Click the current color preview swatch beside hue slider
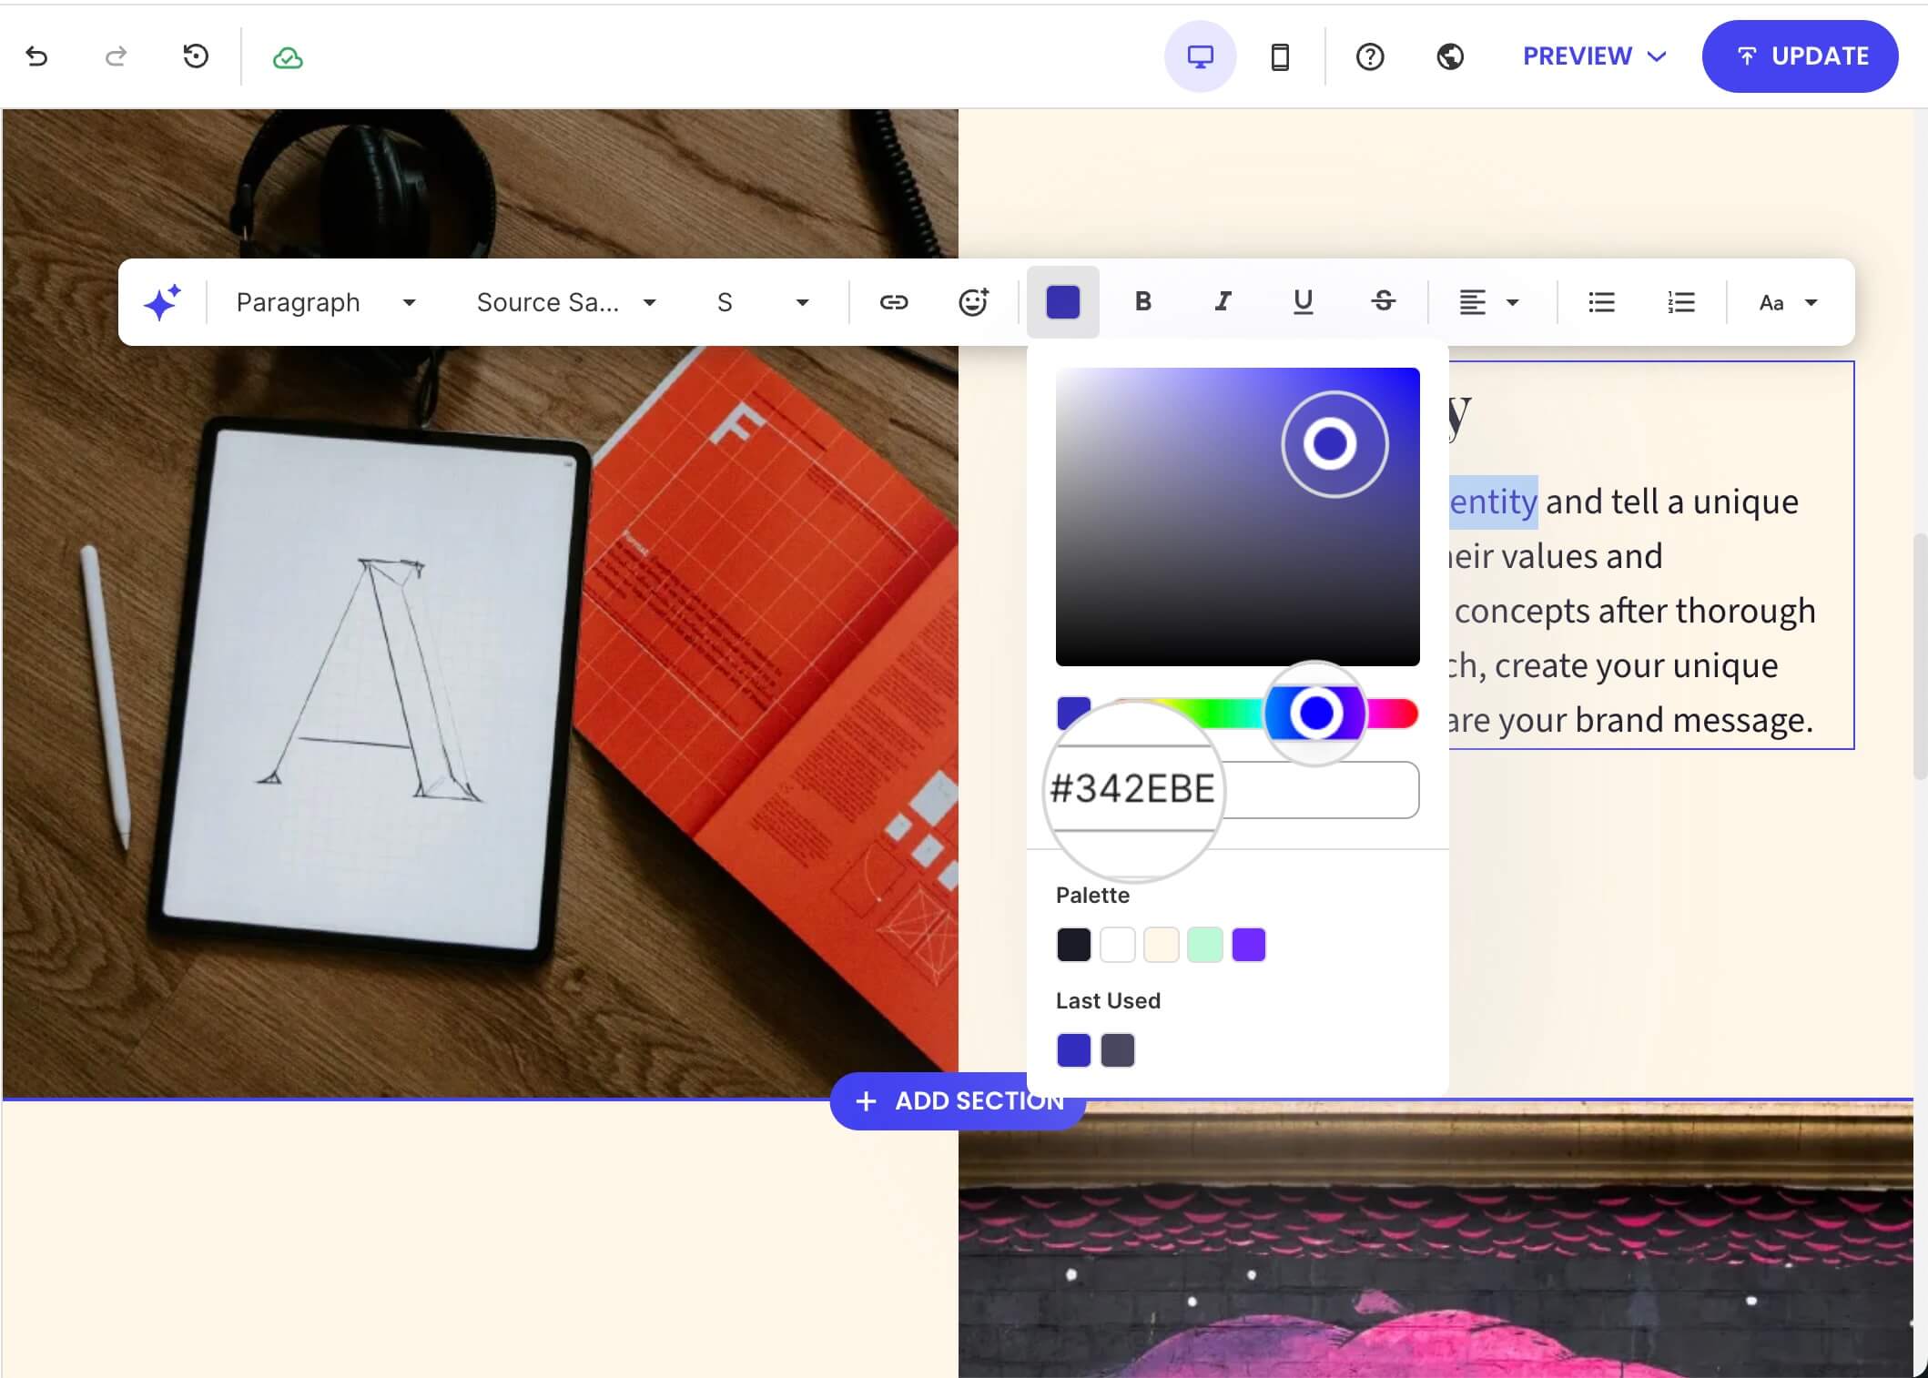The height and width of the screenshot is (1378, 1928). [x=1073, y=713]
